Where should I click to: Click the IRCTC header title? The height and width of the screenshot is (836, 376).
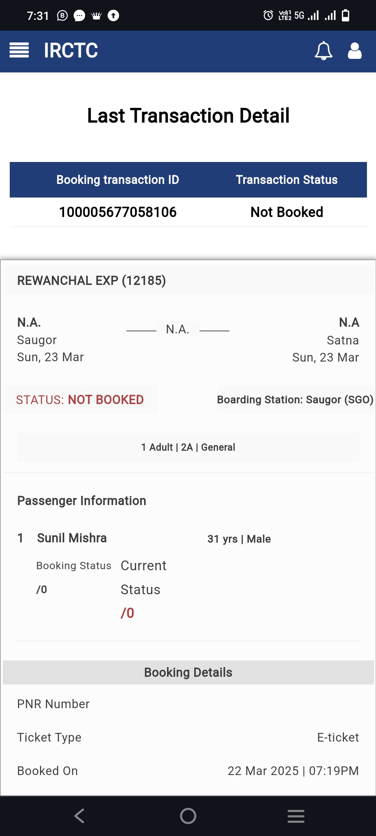(x=71, y=51)
